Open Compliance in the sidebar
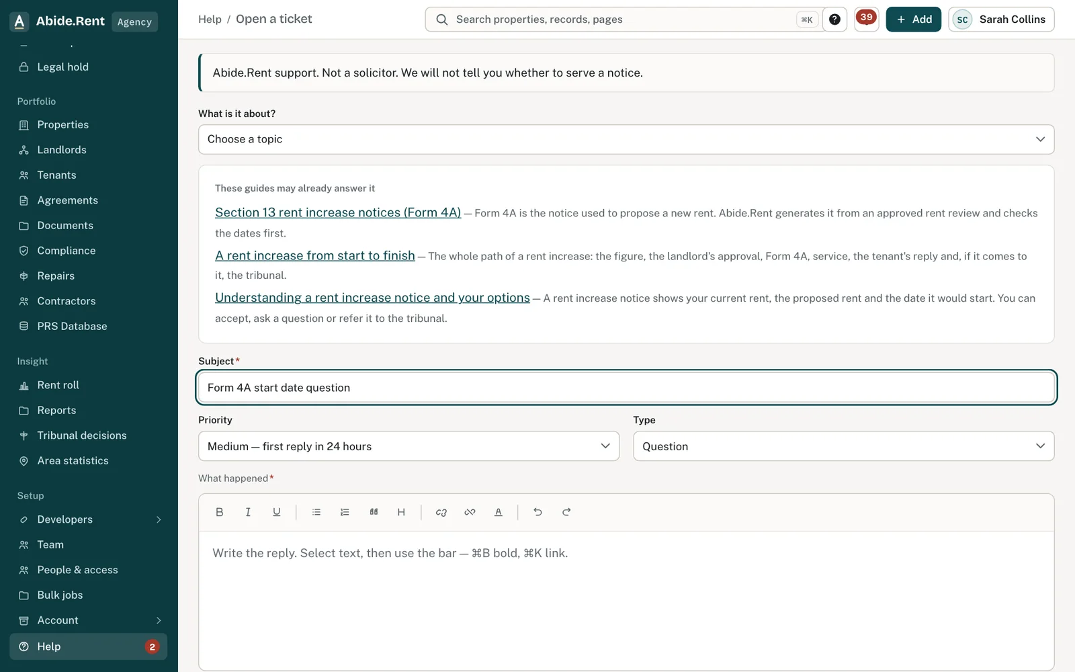 [x=89, y=251]
